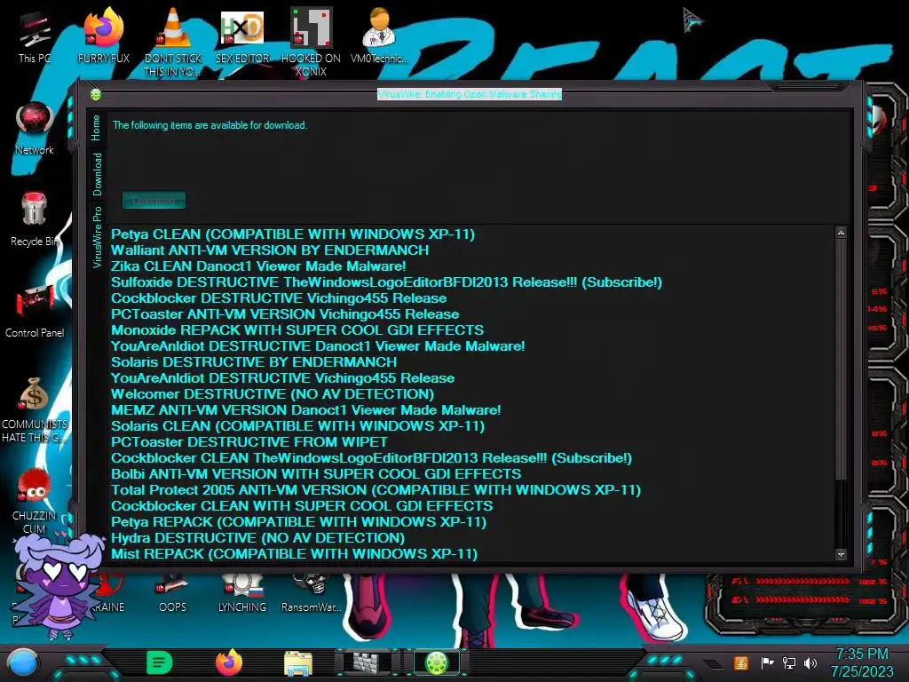
Task: Open the Recycle Bin desktop icon
Action: click(x=35, y=219)
